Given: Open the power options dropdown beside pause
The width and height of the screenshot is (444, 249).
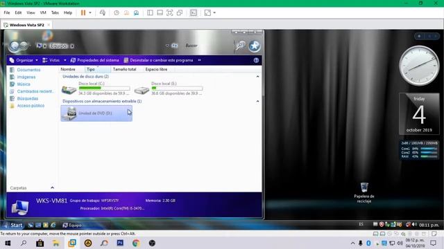Looking at the screenshot, I should [x=90, y=12].
